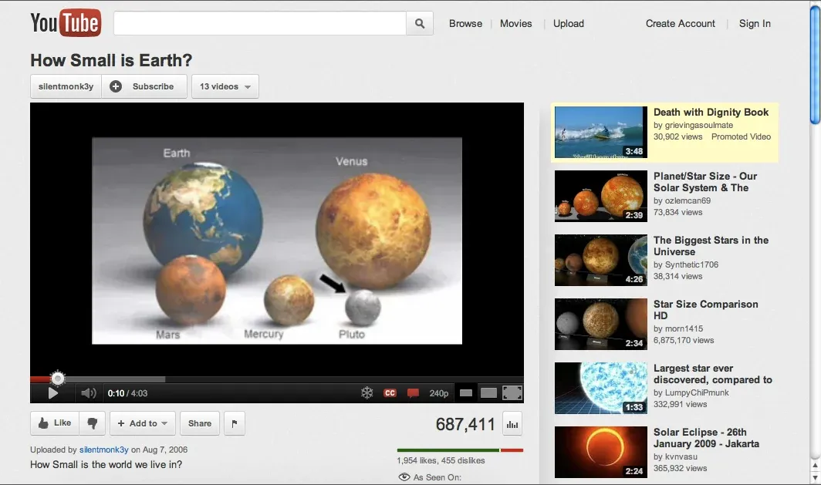
Task: Click the search magnifier button
Action: pyautogui.click(x=420, y=24)
